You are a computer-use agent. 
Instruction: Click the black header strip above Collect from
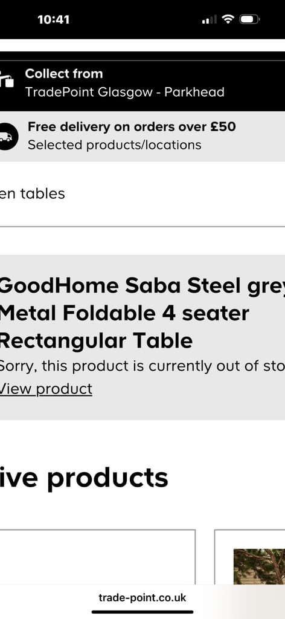(142, 56)
